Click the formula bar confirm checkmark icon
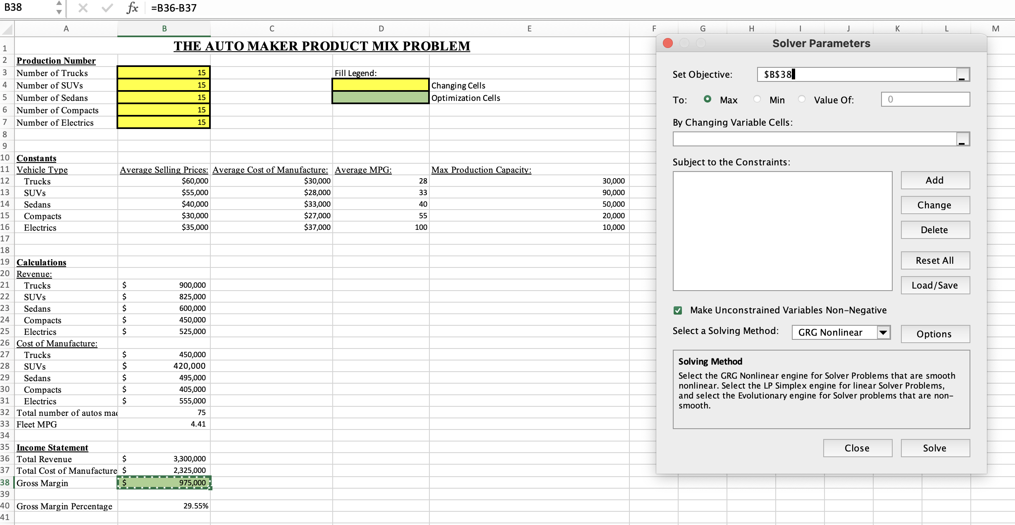This screenshot has height=525, width=1015. tap(107, 8)
